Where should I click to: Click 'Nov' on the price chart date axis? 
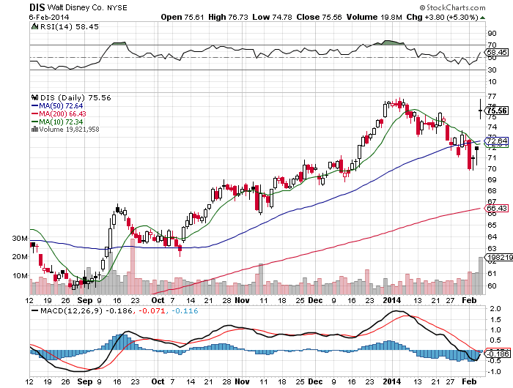[x=243, y=300]
